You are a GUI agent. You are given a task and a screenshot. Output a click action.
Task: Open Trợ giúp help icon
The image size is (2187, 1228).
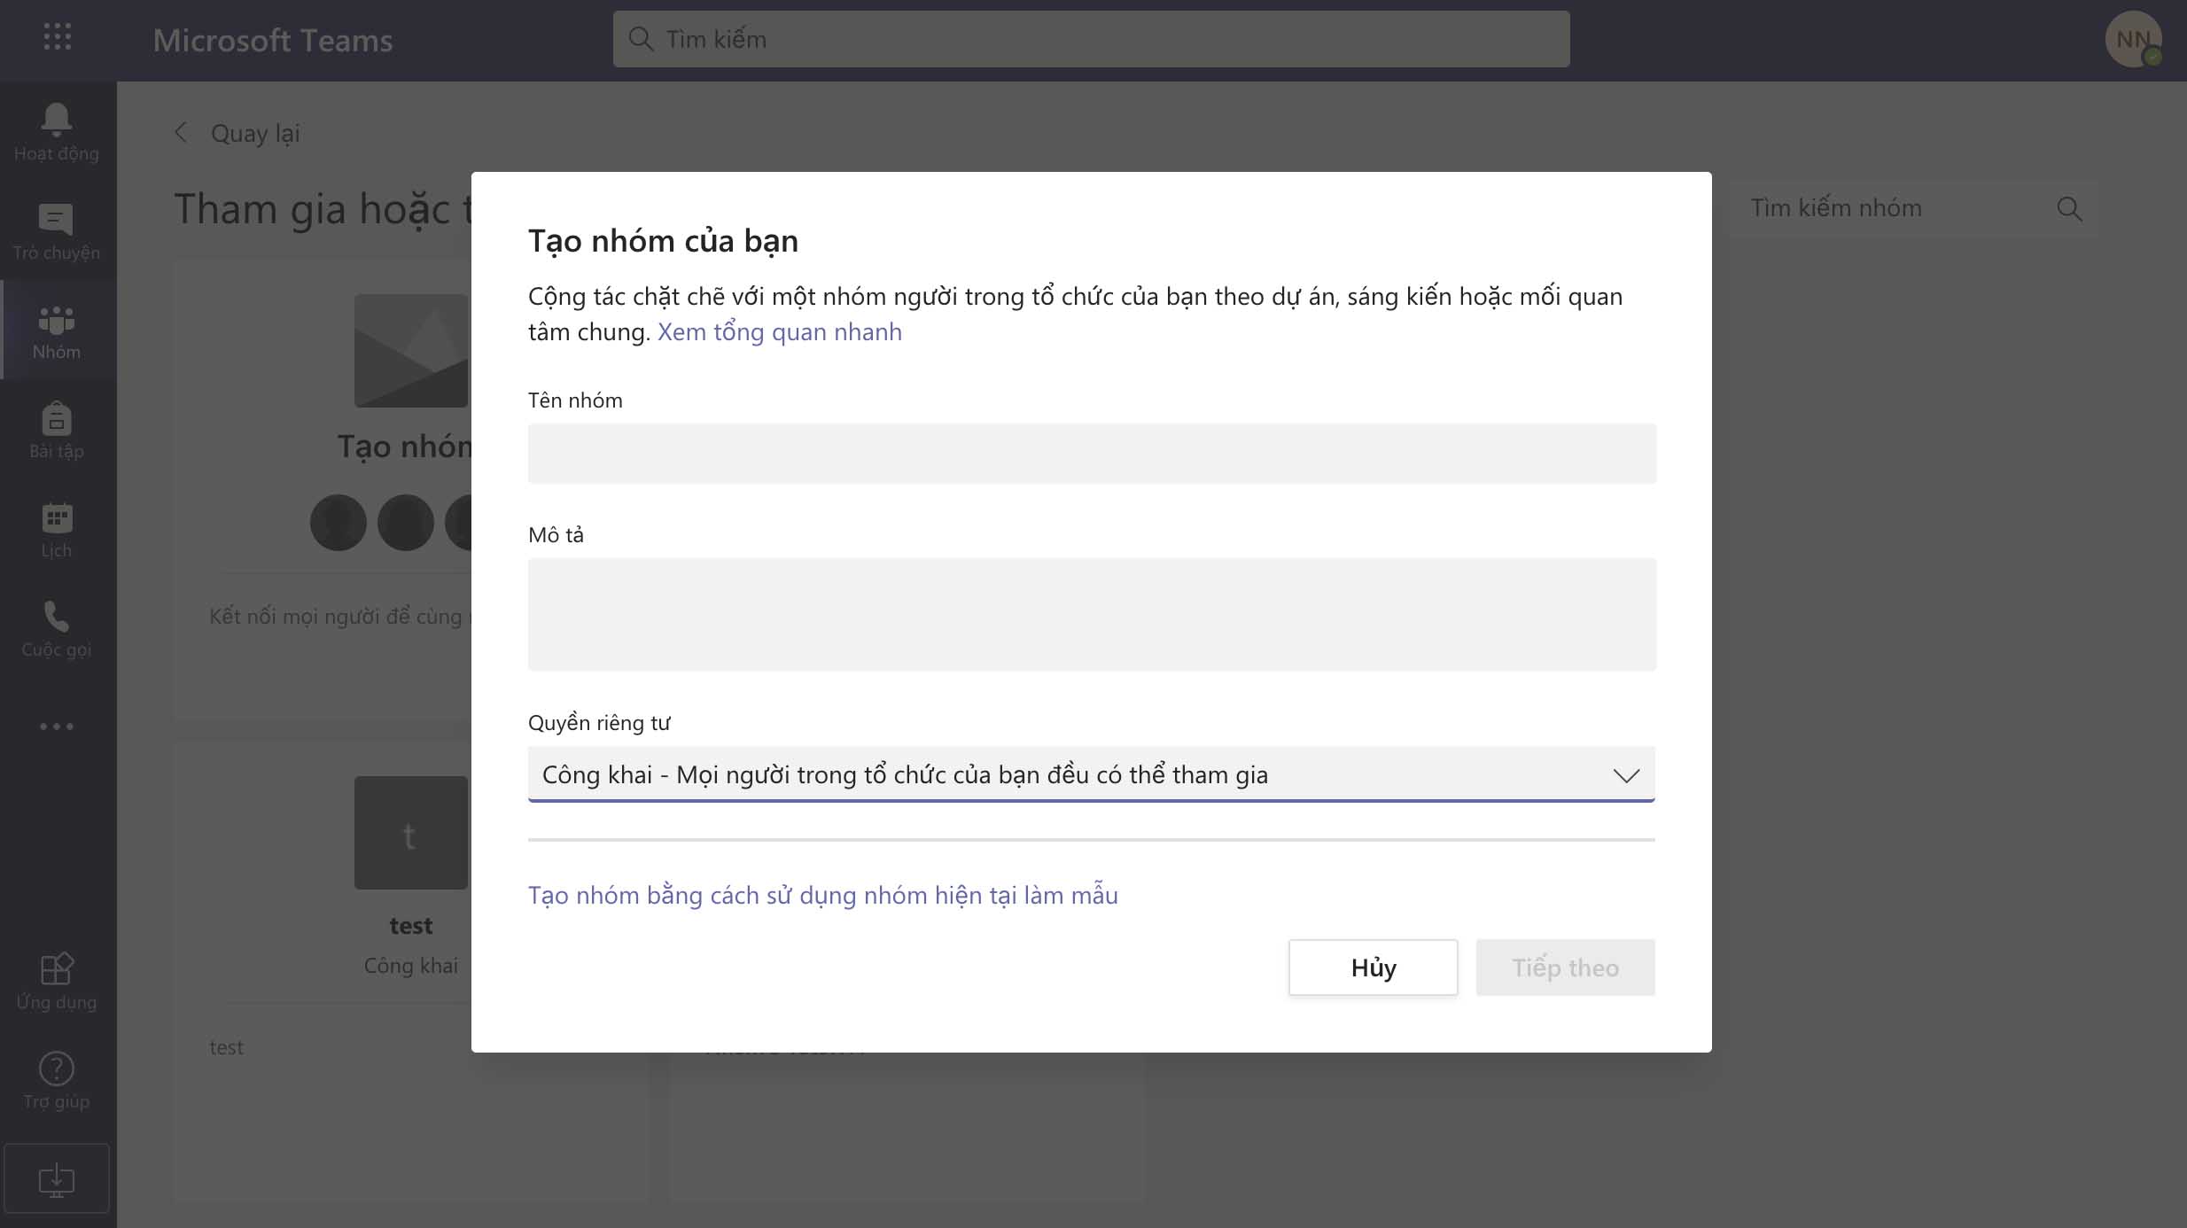coord(57,1081)
